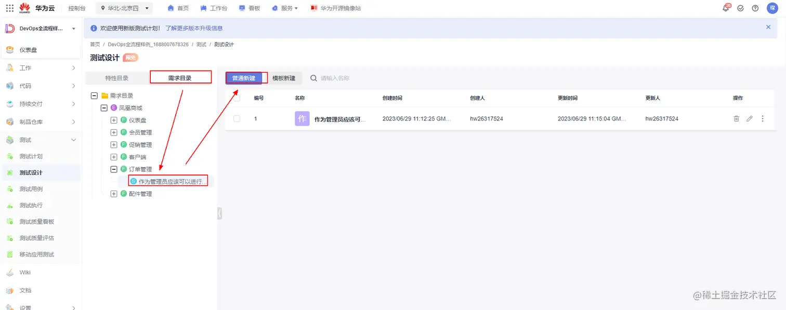Click the 文档 sidebar icon
The width and height of the screenshot is (786, 310).
(x=9, y=290)
